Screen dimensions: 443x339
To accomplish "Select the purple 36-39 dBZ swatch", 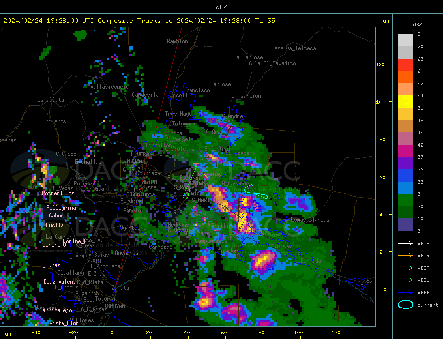I will pyautogui.click(x=406, y=163).
